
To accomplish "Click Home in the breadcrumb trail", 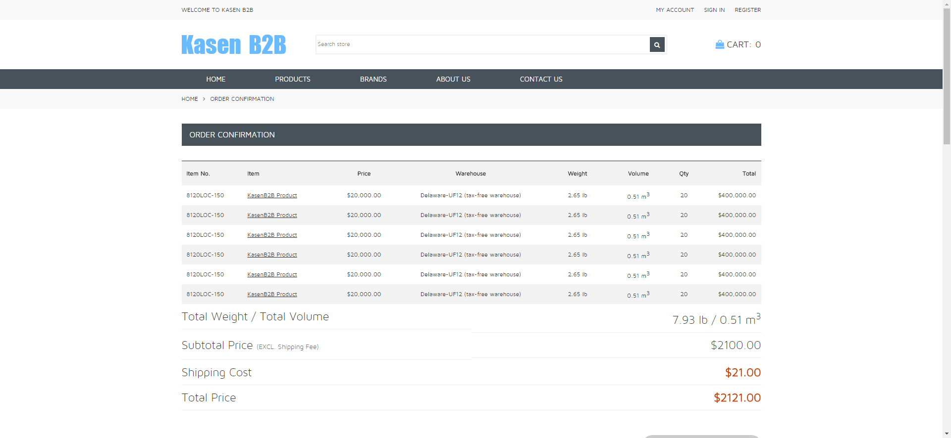I will [x=189, y=99].
